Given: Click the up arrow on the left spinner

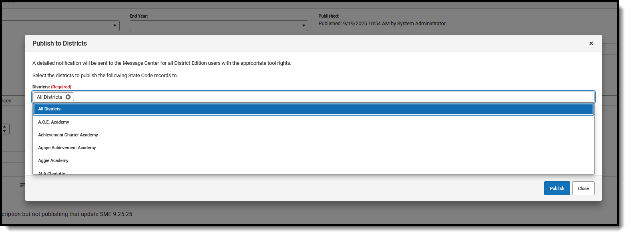Looking at the screenshot, I should [x=5, y=126].
